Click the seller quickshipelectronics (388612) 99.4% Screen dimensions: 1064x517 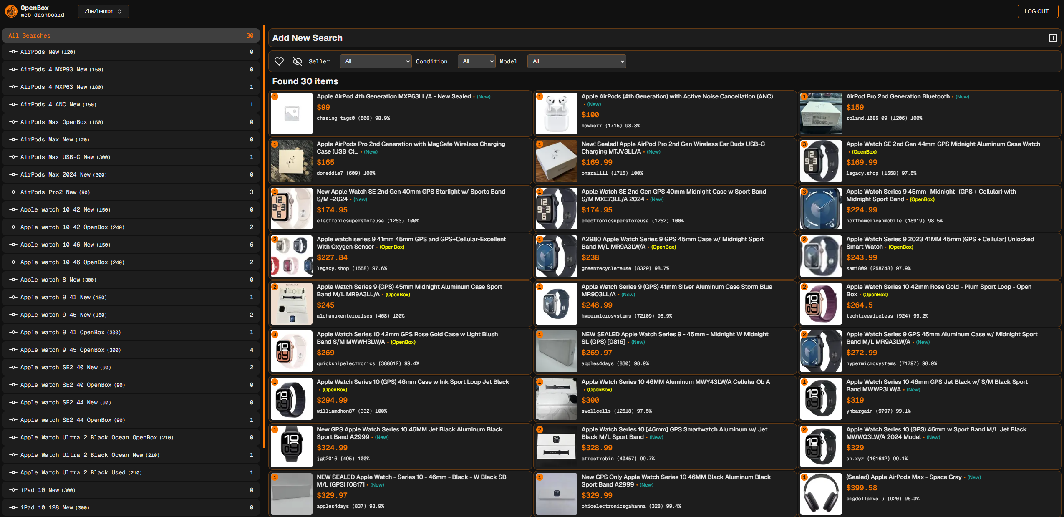368,363
